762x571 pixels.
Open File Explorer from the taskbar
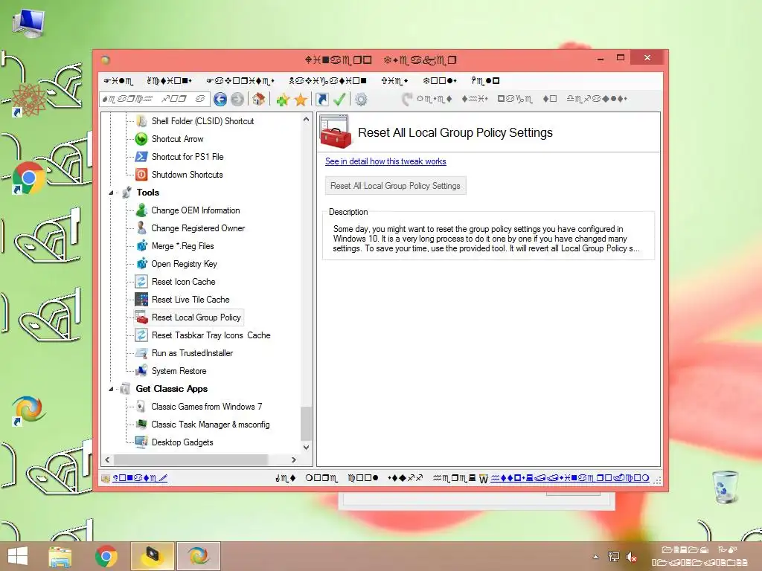click(x=60, y=556)
